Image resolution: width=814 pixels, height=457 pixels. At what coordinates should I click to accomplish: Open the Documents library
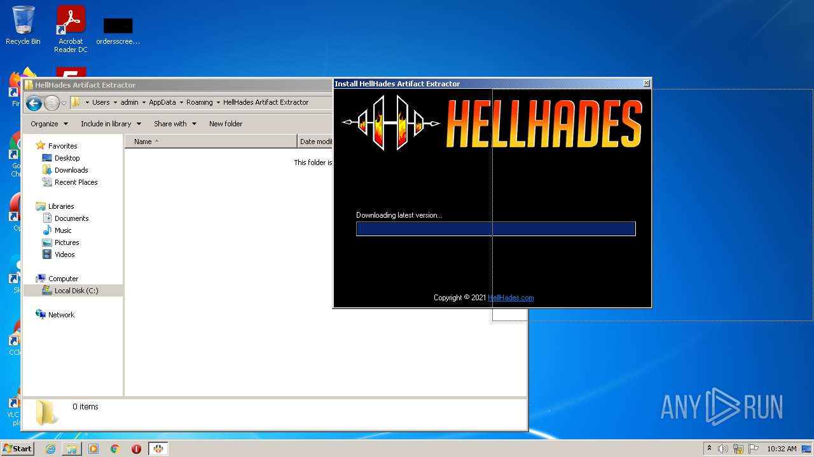pyautogui.click(x=71, y=218)
